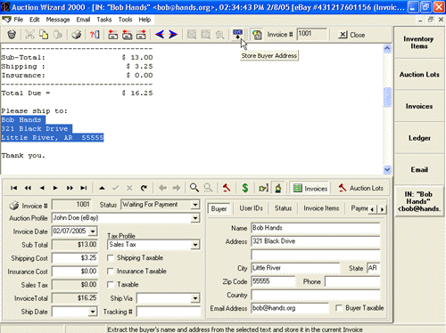
Task: Switch to the User IDs tab
Action: tap(251, 208)
